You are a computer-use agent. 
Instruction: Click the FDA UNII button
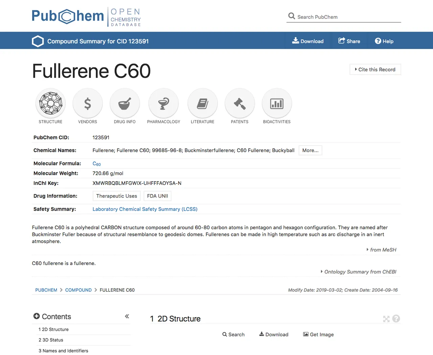coord(158,196)
